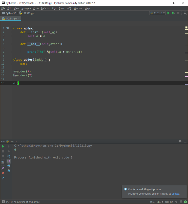Open the Run panel's help question mark
Image resolution: width=188 pixels, height=204 pixels.
point(3,178)
